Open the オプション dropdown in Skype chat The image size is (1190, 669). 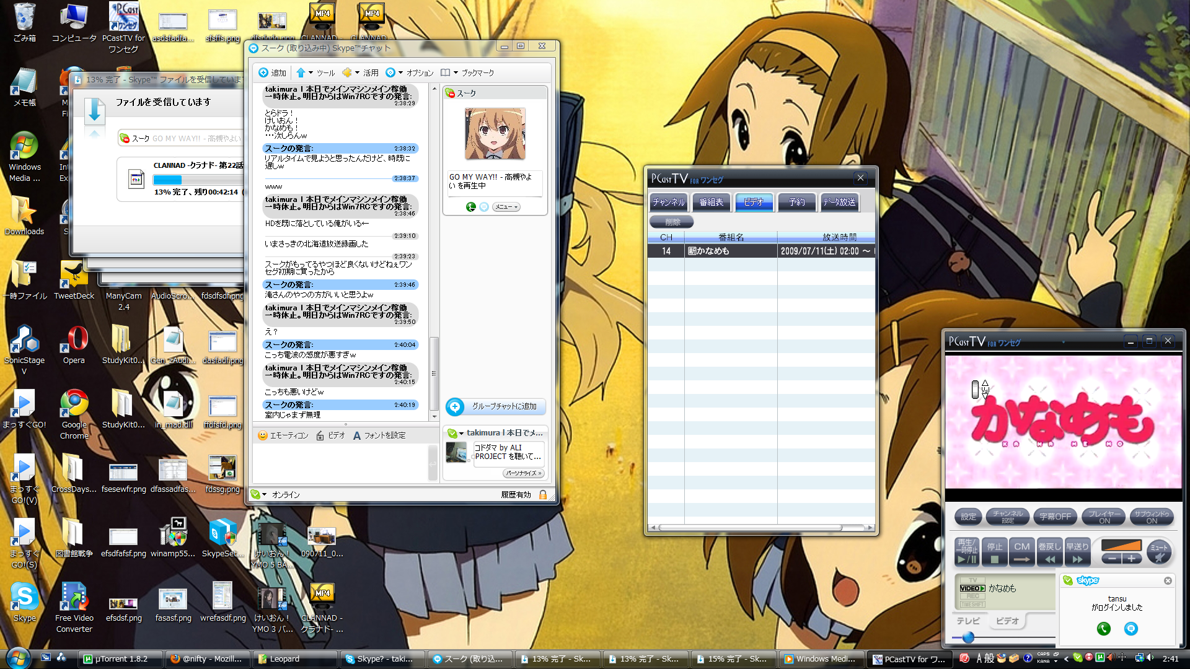click(x=410, y=72)
